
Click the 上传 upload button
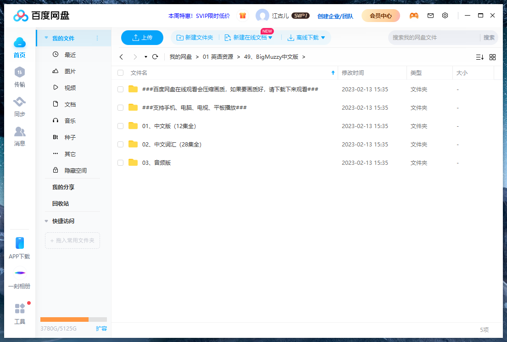142,38
